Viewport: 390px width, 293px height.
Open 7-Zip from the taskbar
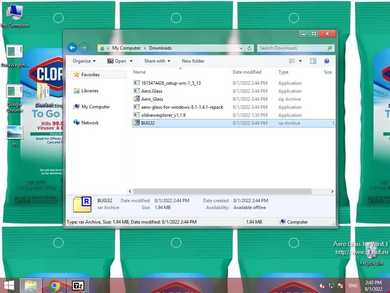[x=78, y=285]
